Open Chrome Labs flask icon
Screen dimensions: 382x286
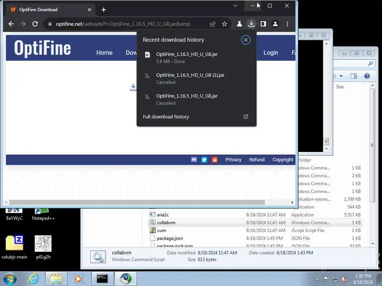coord(239,24)
